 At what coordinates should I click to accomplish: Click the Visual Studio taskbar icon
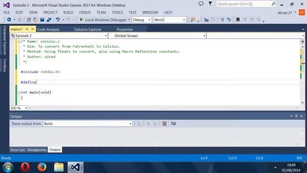76,167
